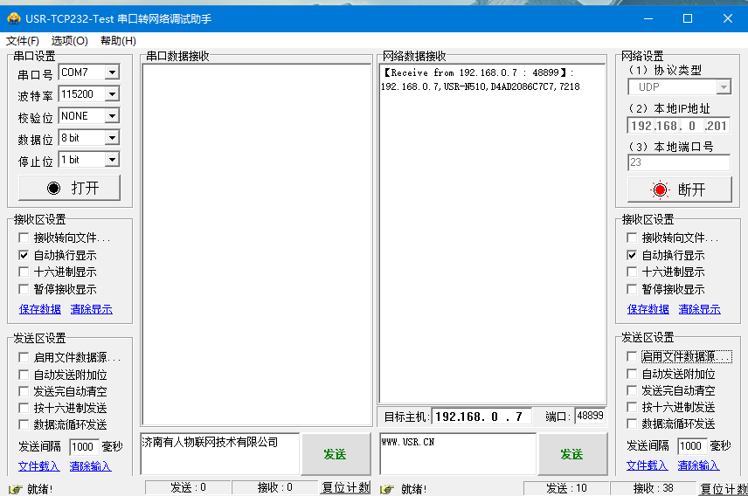Click network 清除输入 link

click(699, 465)
